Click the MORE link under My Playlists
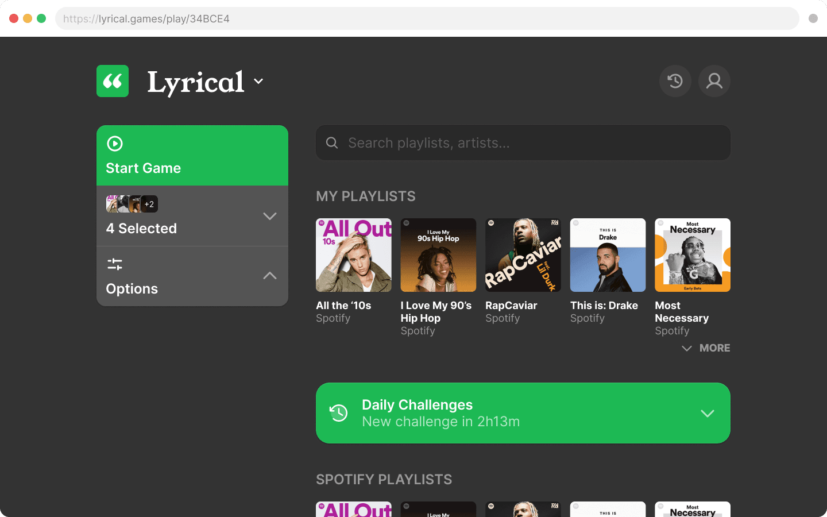 (715, 348)
